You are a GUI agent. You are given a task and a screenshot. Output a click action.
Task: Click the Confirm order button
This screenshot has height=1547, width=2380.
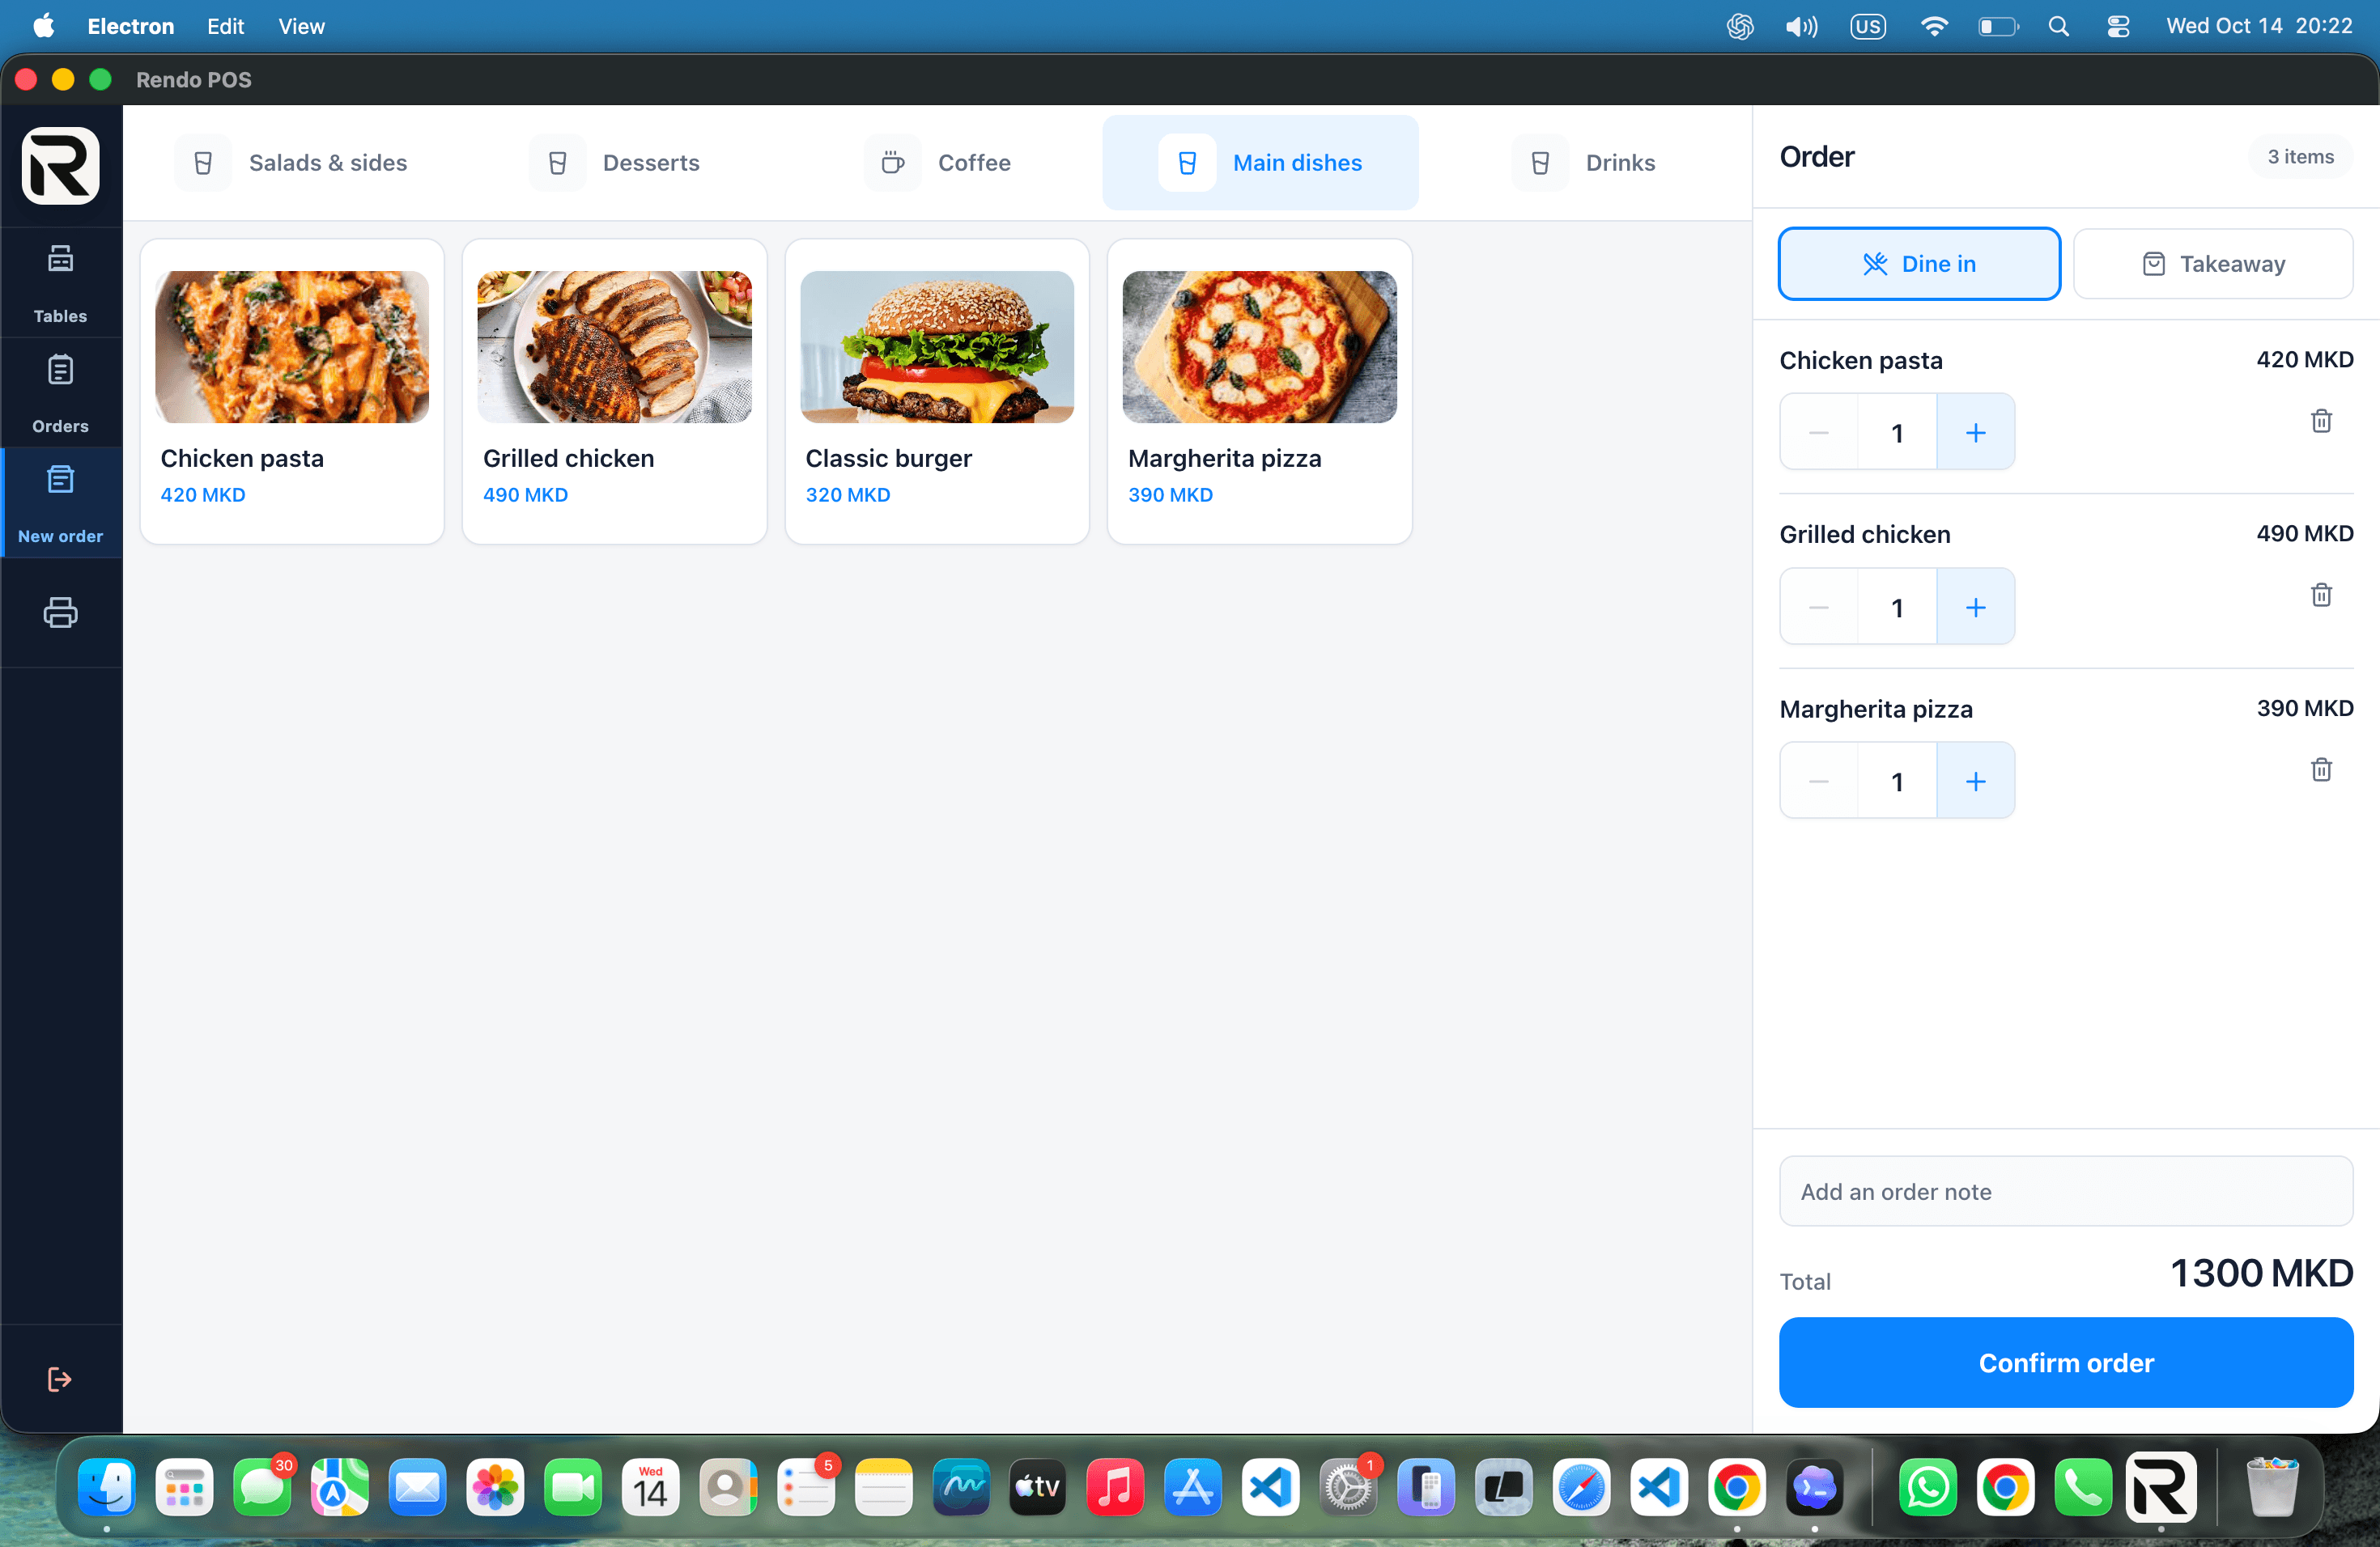pos(2066,1362)
